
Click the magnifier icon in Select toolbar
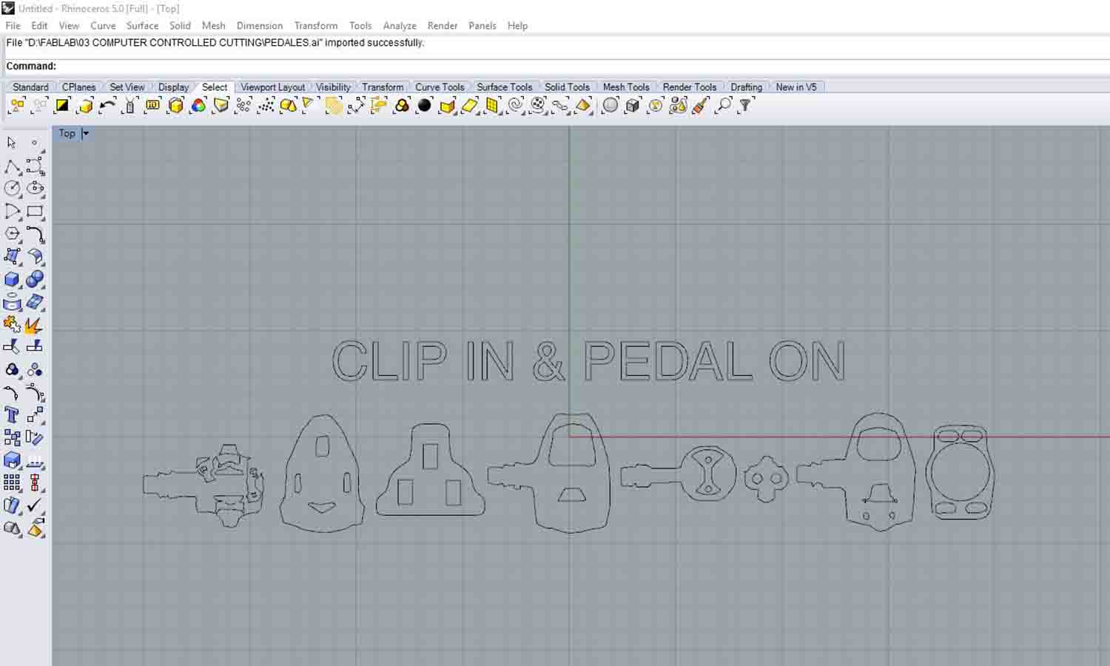tap(724, 106)
